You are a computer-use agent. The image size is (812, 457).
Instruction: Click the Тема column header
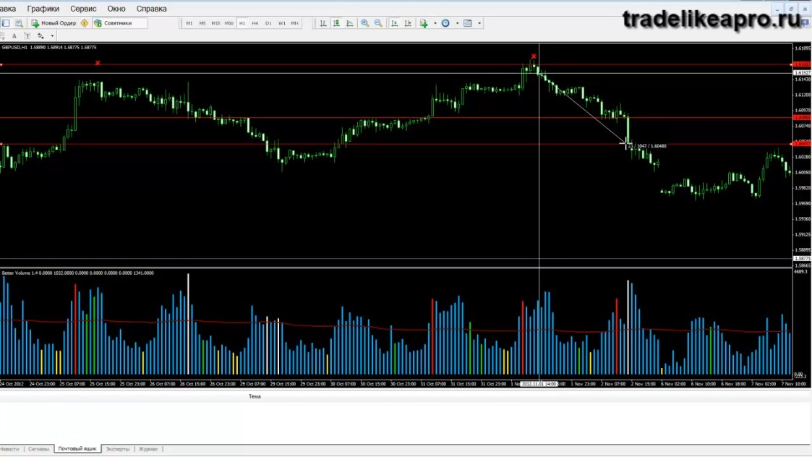pyautogui.click(x=255, y=396)
